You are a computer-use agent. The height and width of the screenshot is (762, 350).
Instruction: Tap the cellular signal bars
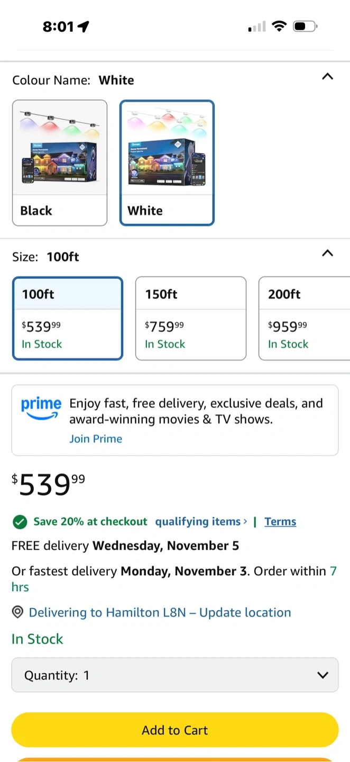coord(257,26)
